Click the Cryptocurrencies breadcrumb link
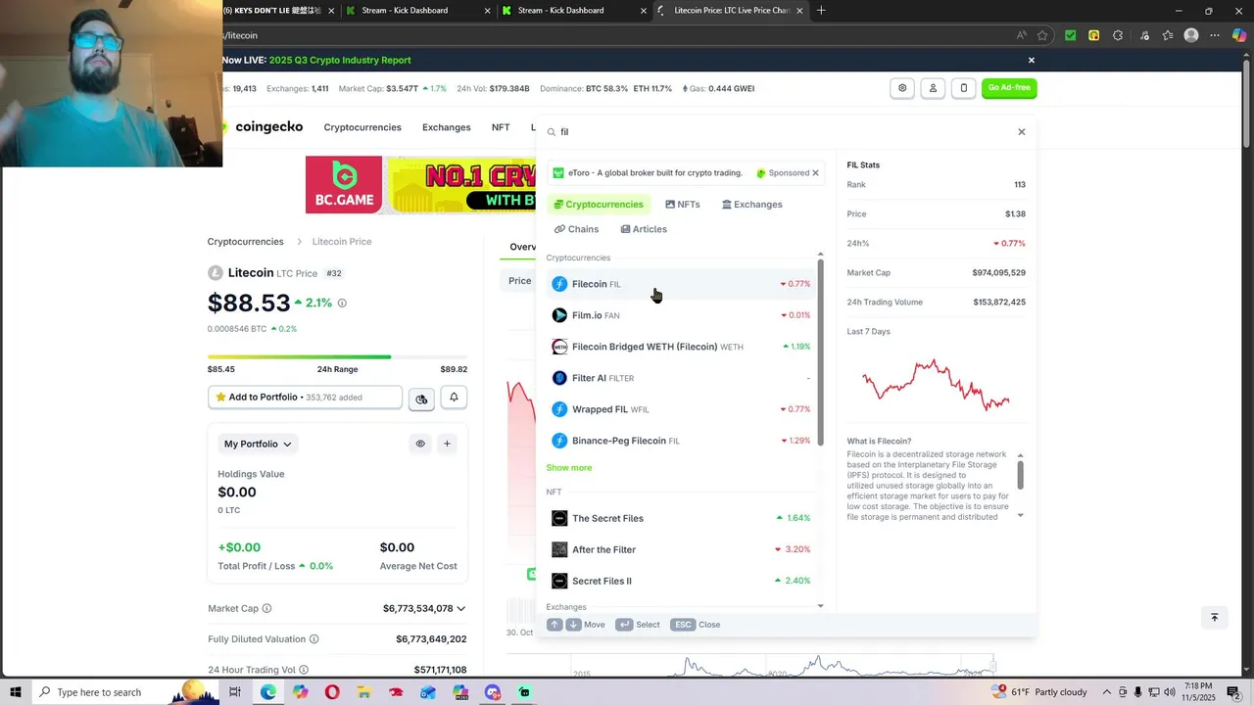 [x=245, y=242]
